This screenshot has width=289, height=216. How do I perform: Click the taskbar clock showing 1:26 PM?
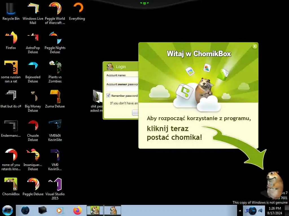275,211
